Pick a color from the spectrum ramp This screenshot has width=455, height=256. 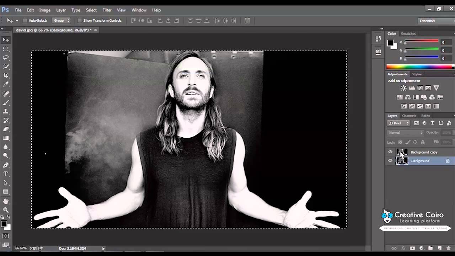pos(420,66)
